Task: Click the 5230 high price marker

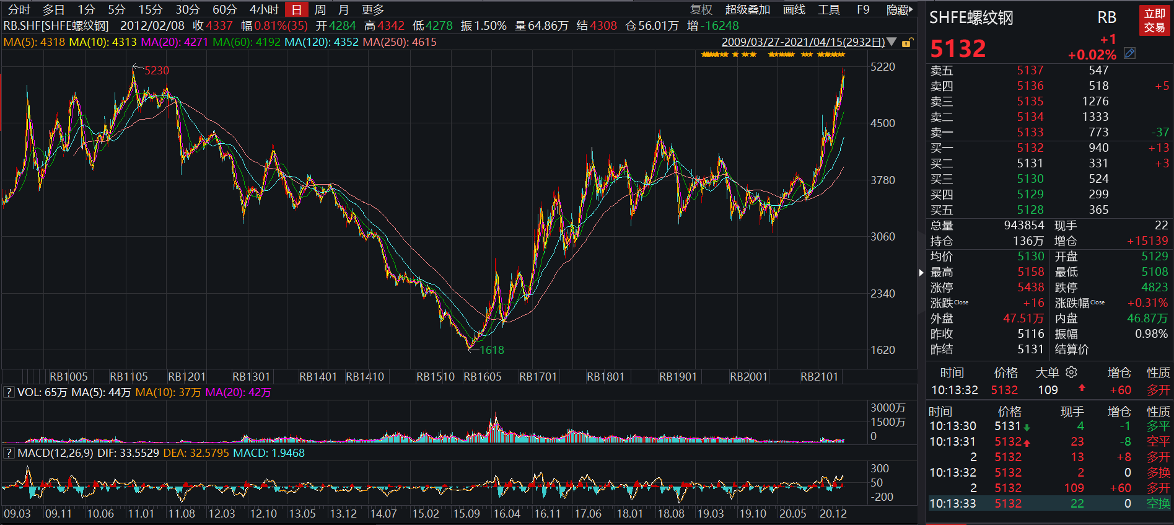Action: pyautogui.click(x=157, y=70)
